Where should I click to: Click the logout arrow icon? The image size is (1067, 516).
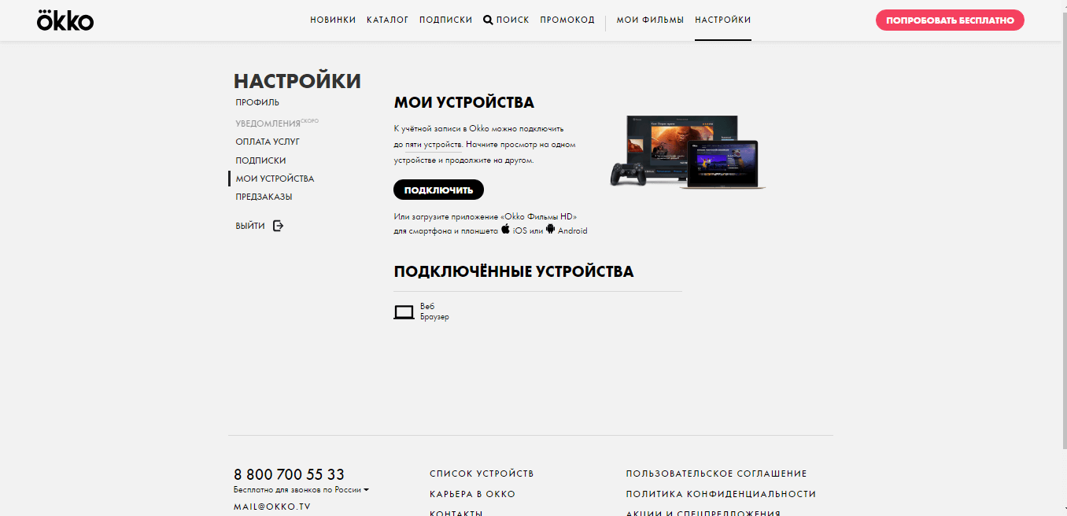pyautogui.click(x=278, y=226)
